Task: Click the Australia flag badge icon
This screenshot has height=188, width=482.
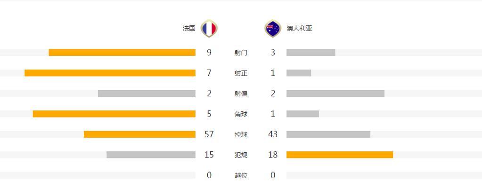Action: coord(273,29)
